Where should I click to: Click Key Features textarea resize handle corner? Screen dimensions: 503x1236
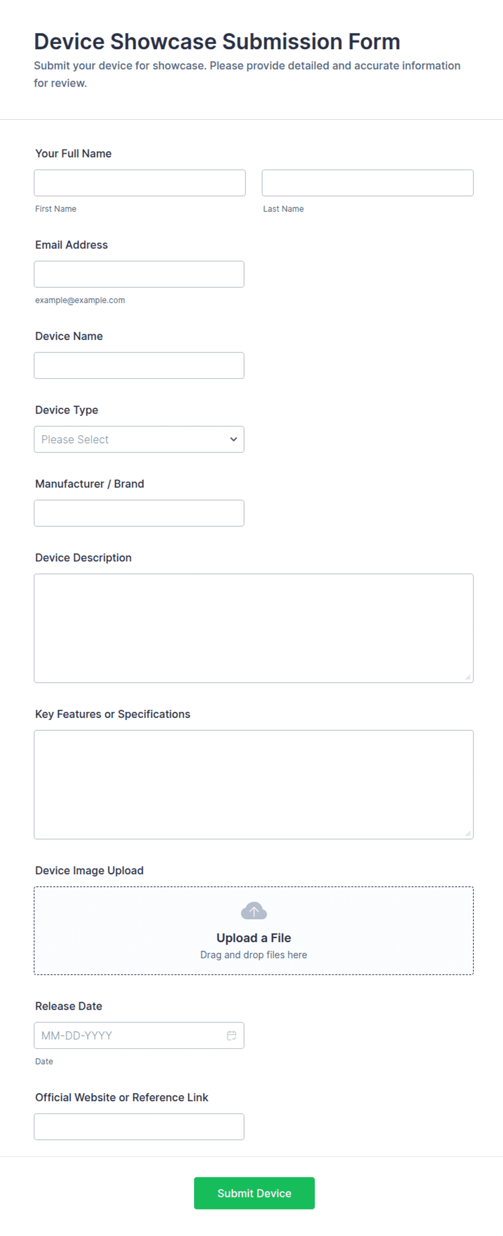468,834
